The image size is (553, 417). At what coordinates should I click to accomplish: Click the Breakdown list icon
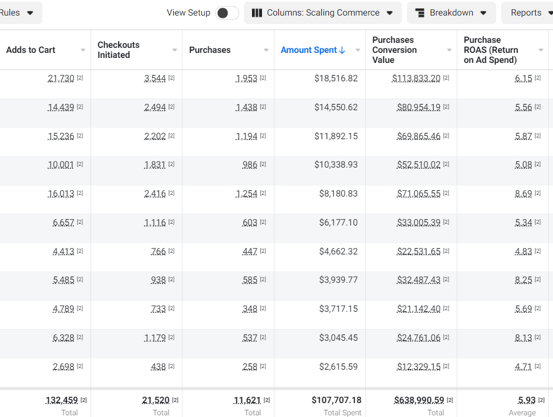[x=420, y=13]
